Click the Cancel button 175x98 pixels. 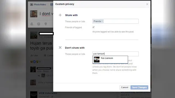click(x=125, y=87)
